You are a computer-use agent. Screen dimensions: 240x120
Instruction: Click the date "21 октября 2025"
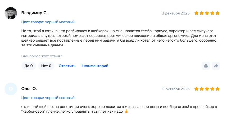[175, 89]
